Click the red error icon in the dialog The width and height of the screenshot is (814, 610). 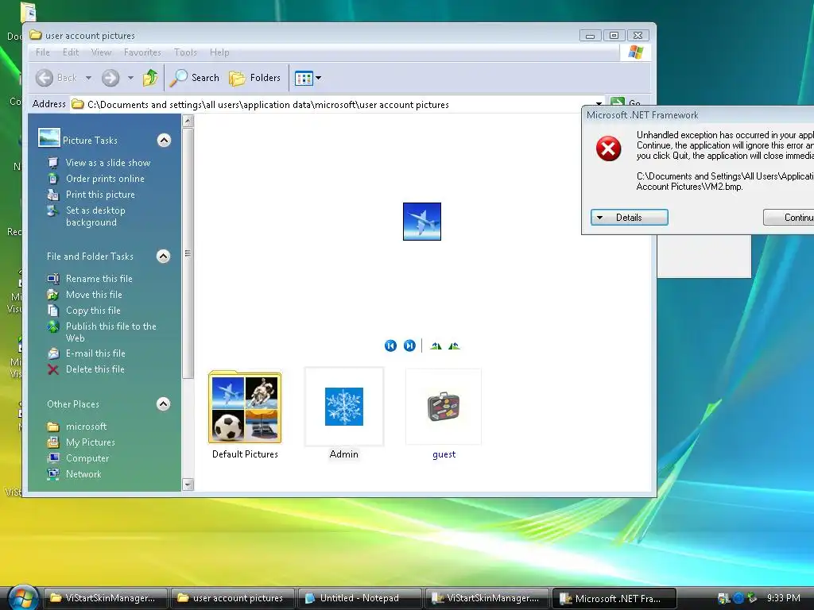(x=608, y=149)
